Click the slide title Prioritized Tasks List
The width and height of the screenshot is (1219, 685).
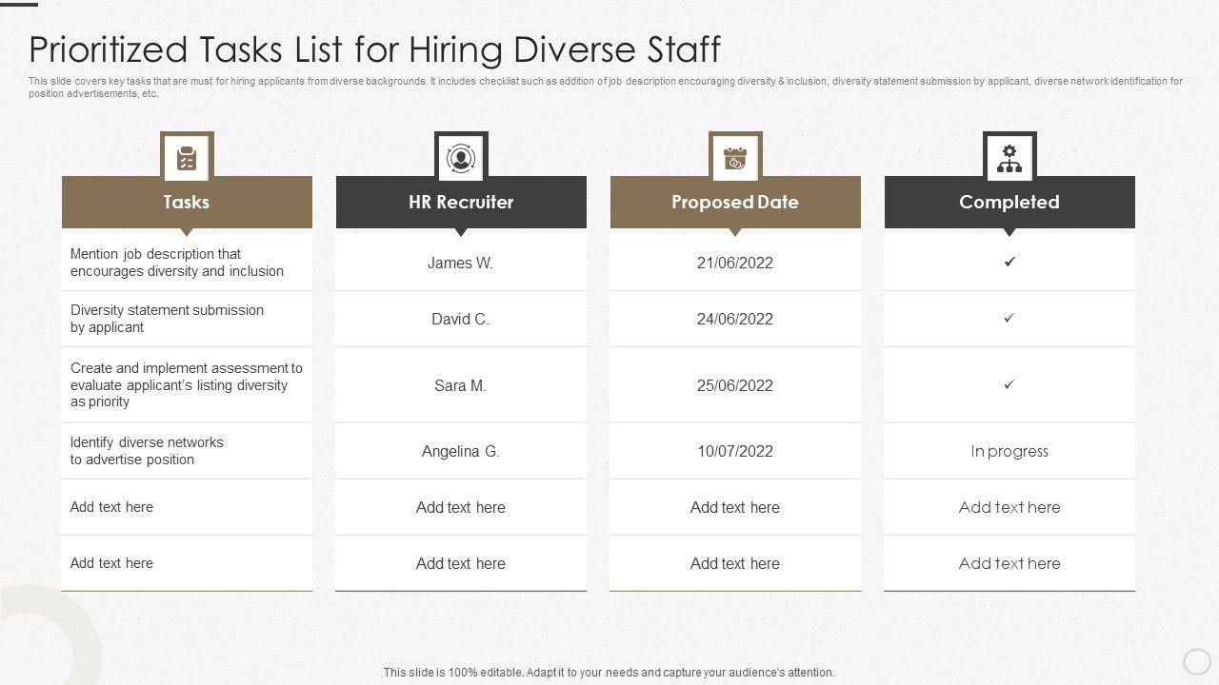point(374,49)
